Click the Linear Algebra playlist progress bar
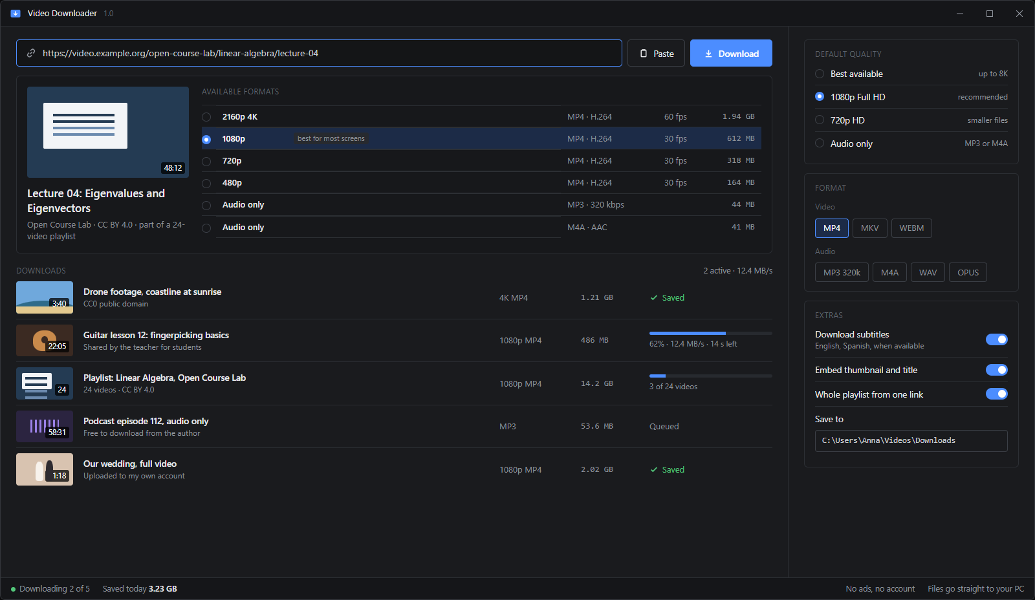1035x600 pixels. click(x=711, y=376)
